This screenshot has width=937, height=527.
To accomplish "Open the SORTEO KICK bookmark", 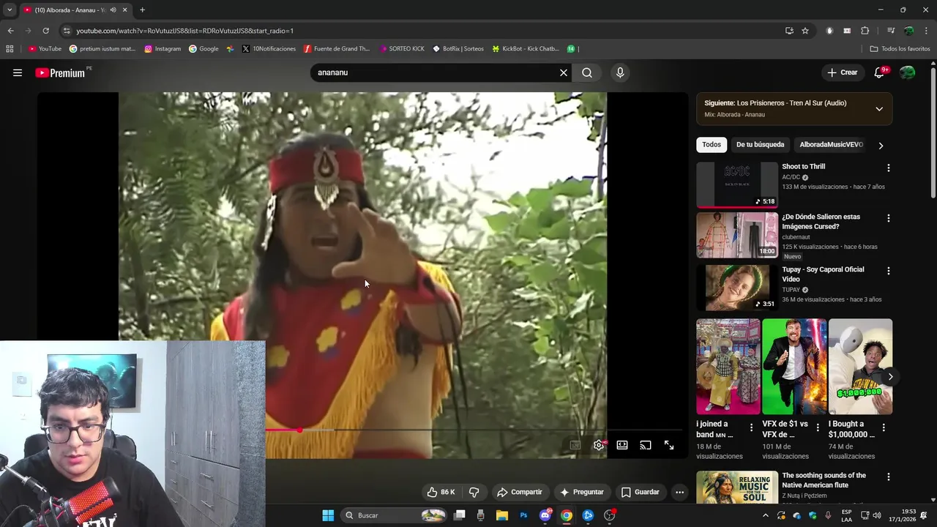I will pyautogui.click(x=402, y=49).
